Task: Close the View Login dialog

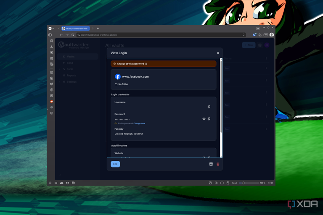Action: 218,53
